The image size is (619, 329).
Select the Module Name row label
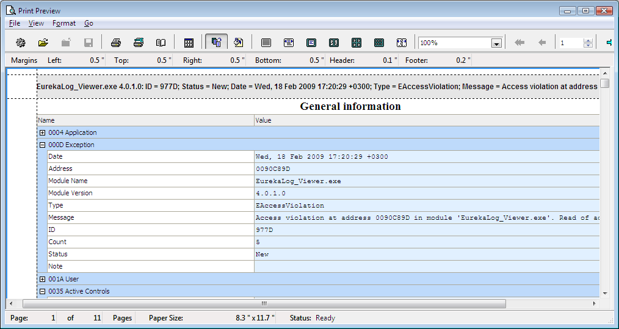(x=68, y=181)
